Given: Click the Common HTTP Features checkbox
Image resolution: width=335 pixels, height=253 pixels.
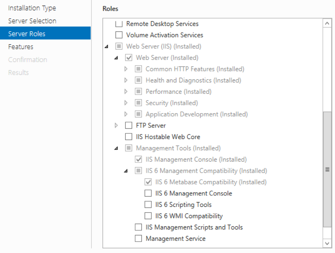Looking at the screenshot, I should [138, 69].
